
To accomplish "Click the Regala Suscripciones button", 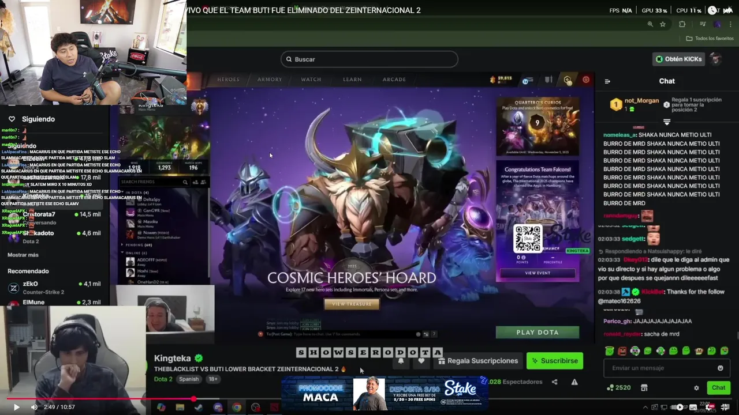I will (x=478, y=361).
